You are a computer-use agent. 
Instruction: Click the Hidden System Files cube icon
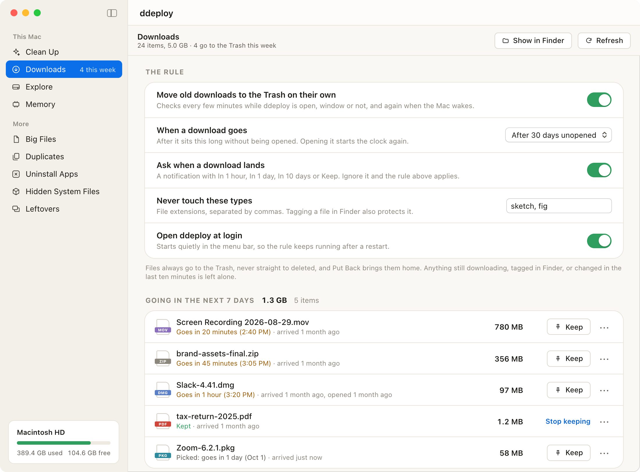pos(16,192)
